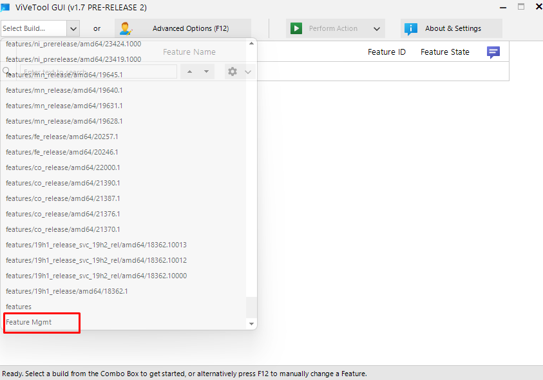The width and height of the screenshot is (543, 380).
Task: Select build co_release/amd64/21370.1
Action: point(63,229)
